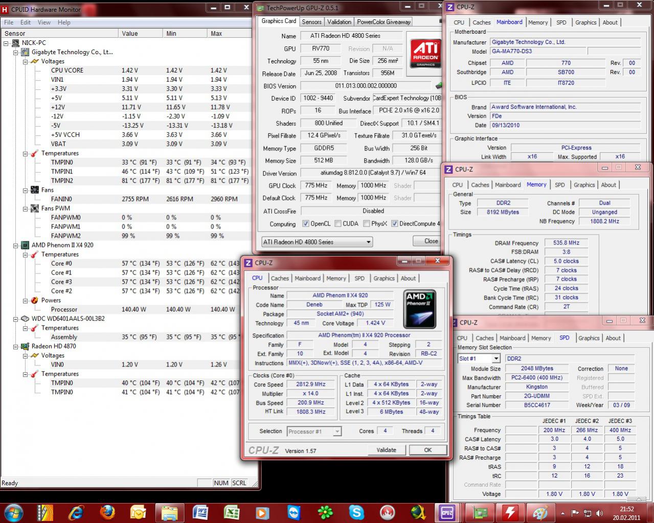Open TeamViewer from the taskbar

pyautogui.click(x=294, y=512)
